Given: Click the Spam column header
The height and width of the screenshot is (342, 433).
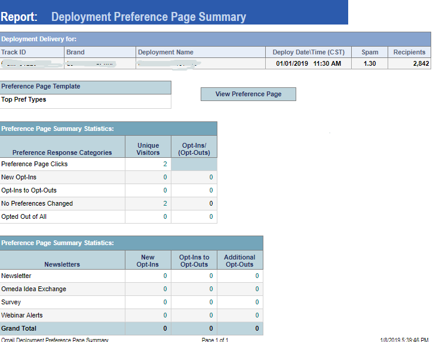Looking at the screenshot, I should tap(370, 53).
